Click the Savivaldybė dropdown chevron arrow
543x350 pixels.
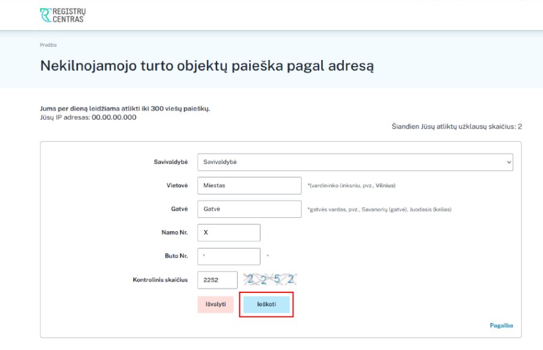coord(509,162)
